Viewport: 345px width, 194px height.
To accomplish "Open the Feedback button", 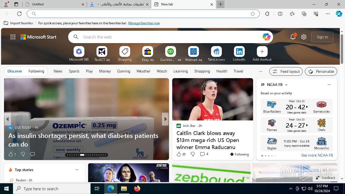I will click(x=325, y=178).
